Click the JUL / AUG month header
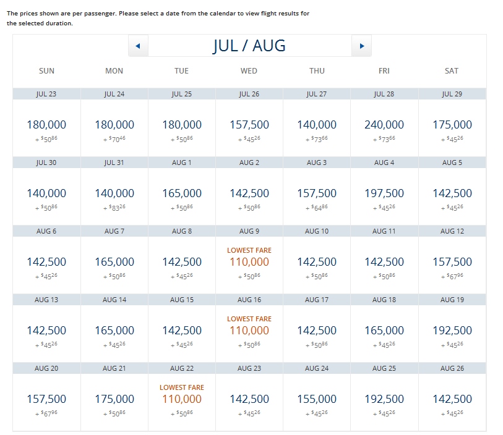 [x=249, y=46]
